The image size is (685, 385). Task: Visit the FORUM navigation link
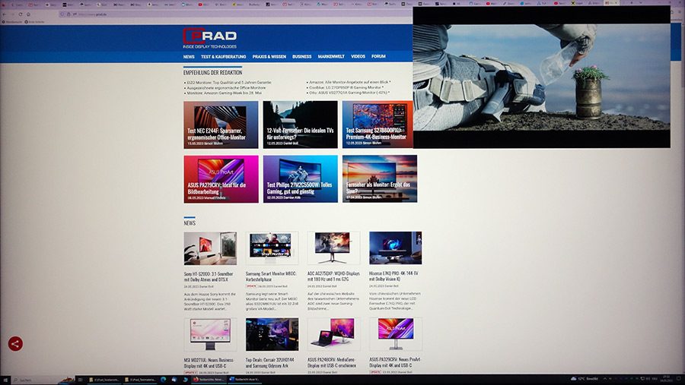coord(378,57)
